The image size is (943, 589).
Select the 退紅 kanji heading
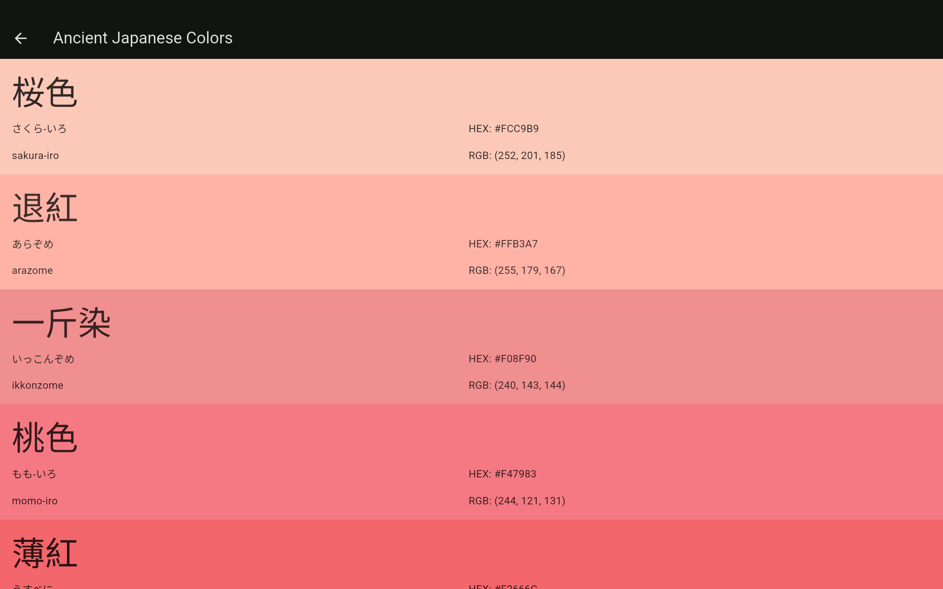coord(45,208)
